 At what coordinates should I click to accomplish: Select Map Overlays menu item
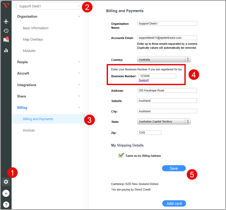(x=33, y=39)
